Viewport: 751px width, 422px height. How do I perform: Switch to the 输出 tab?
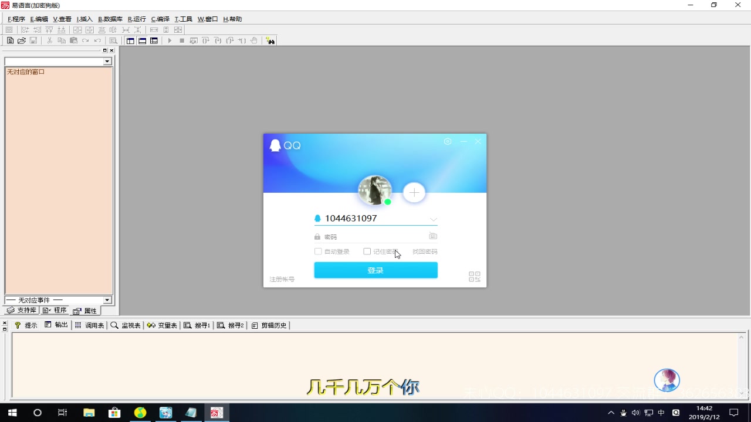[x=56, y=325]
